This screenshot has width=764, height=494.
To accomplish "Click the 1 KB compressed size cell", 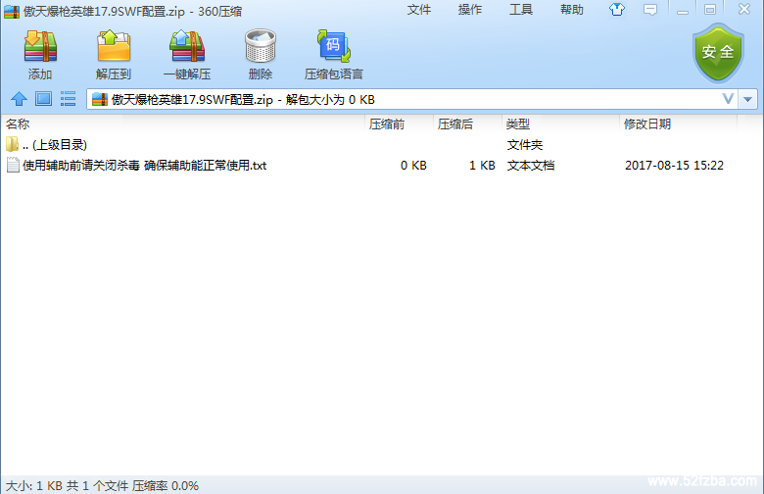I will pos(482,166).
